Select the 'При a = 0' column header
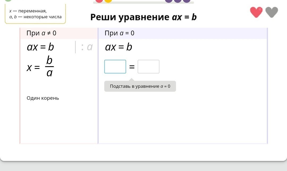Screen dimensions: 287x171 click(120, 33)
